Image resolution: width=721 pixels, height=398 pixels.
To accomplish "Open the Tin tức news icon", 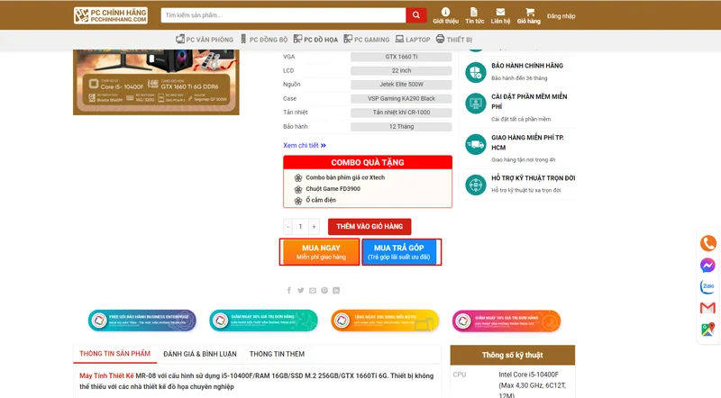I will tap(474, 14).
